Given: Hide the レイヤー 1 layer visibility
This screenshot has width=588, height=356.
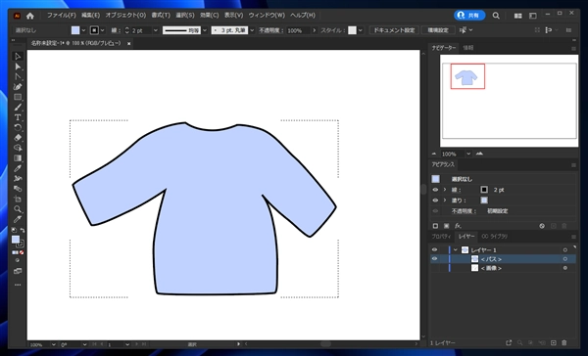Looking at the screenshot, I should 434,249.
